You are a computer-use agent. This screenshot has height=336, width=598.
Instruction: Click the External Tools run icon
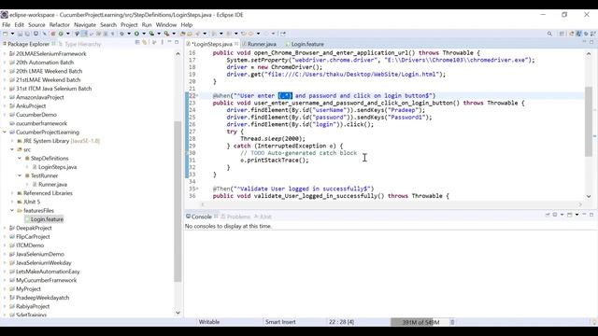pyautogui.click(x=166, y=34)
